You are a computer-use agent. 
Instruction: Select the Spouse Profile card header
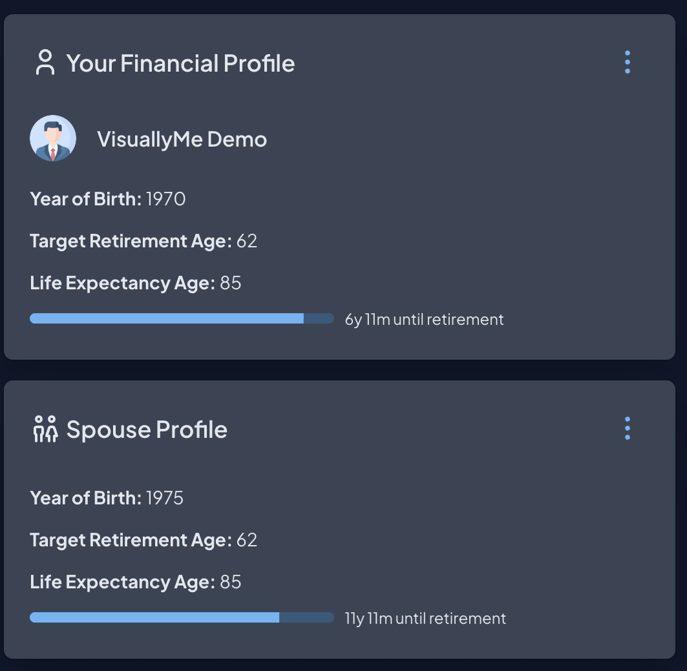point(146,429)
